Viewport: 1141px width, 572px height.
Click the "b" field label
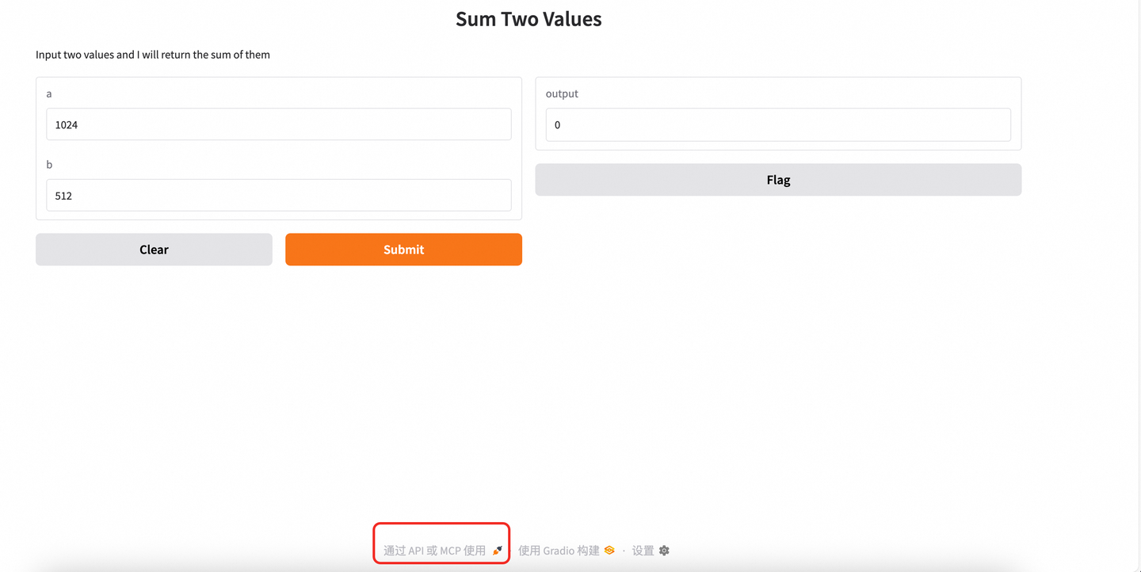coord(49,165)
